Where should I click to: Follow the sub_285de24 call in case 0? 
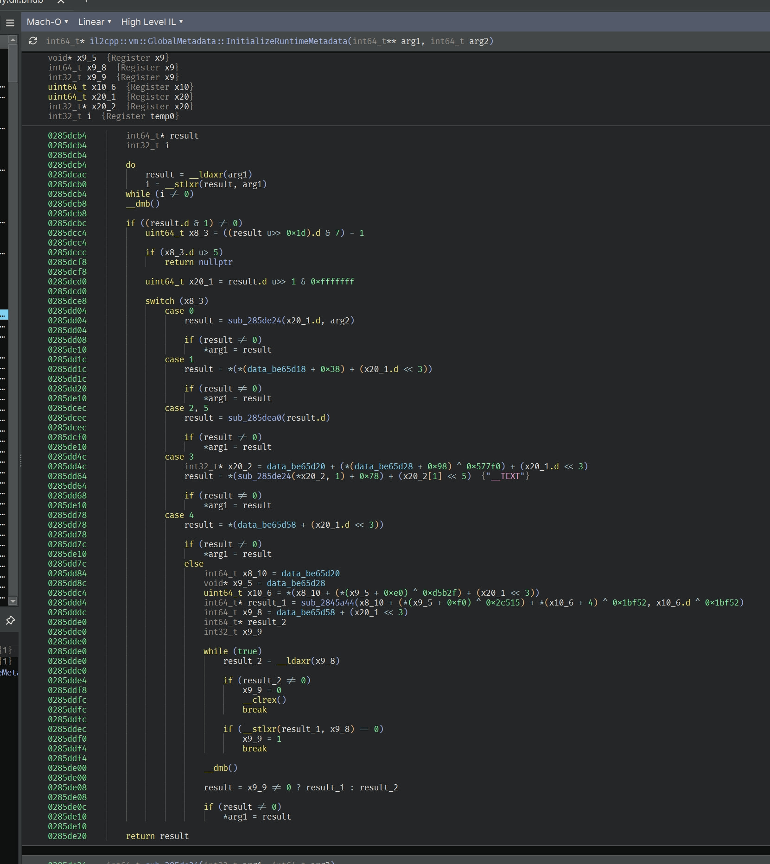point(255,321)
